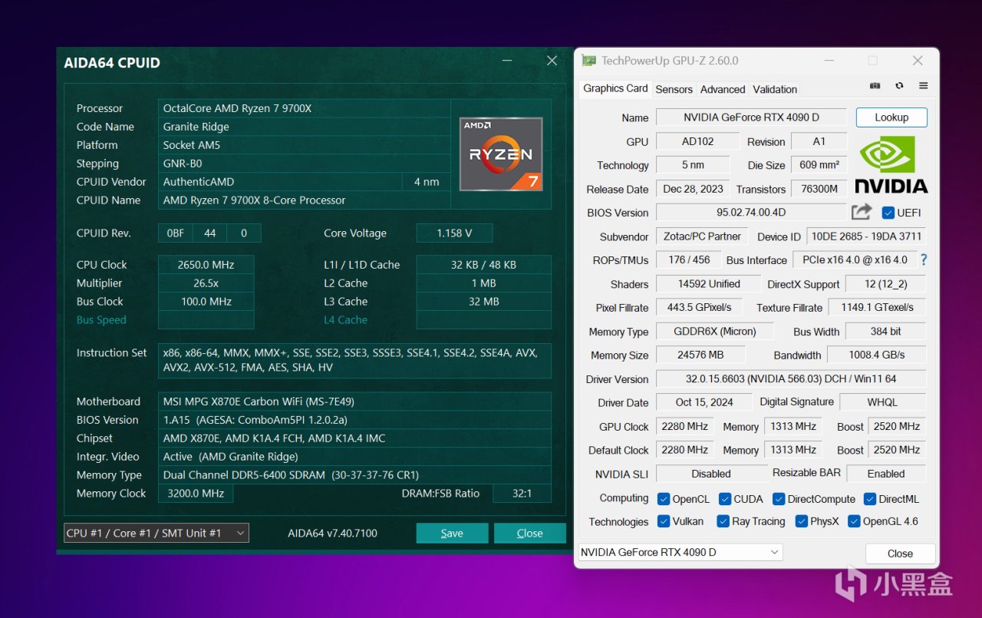Open the NVIDIA GeForce RTX 4090 D dropdown
982x618 pixels.
(680, 552)
